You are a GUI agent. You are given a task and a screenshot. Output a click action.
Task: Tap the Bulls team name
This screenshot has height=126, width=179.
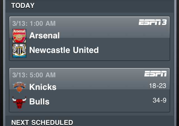(39, 101)
